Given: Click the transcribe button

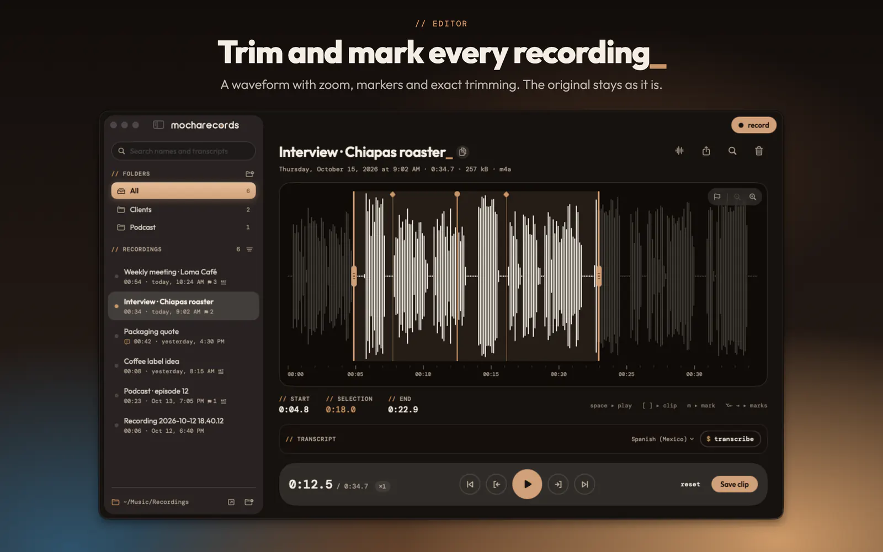Looking at the screenshot, I should pos(730,439).
